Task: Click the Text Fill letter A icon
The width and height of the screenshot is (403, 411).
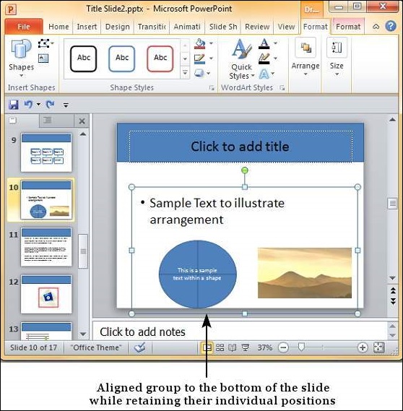Action: point(264,43)
